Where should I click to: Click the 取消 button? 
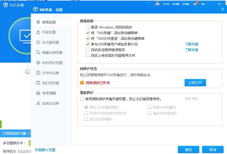tap(213, 149)
